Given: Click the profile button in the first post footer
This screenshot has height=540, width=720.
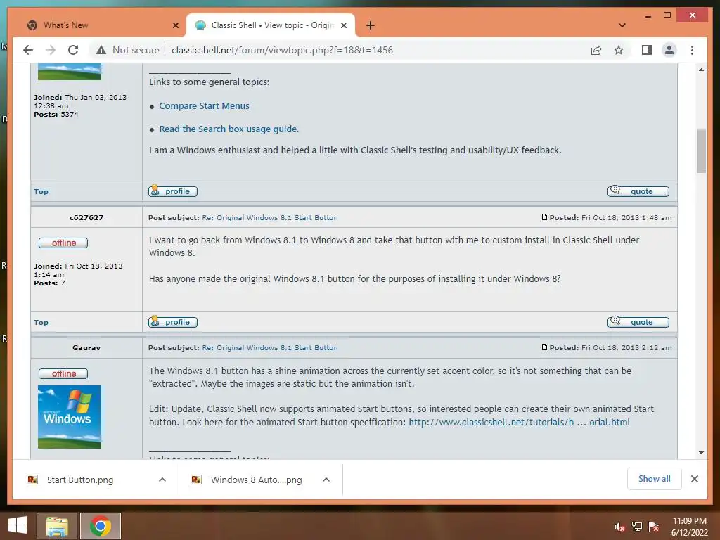Looking at the screenshot, I should 173,191.
